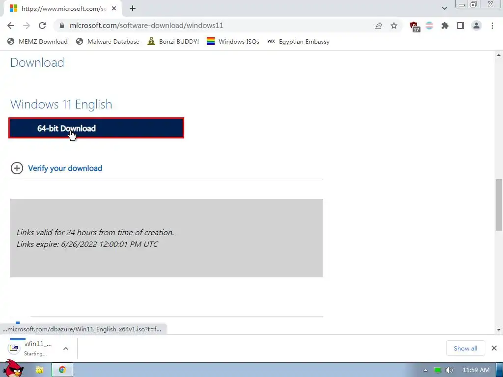The height and width of the screenshot is (377, 503).
Task: Show hidden system tray icons
Action: 425,370
